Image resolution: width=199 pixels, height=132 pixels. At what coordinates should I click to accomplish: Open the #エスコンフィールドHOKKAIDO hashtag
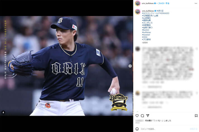[x=156, y=13]
